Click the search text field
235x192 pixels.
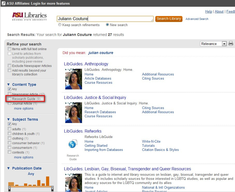coord(105,19)
